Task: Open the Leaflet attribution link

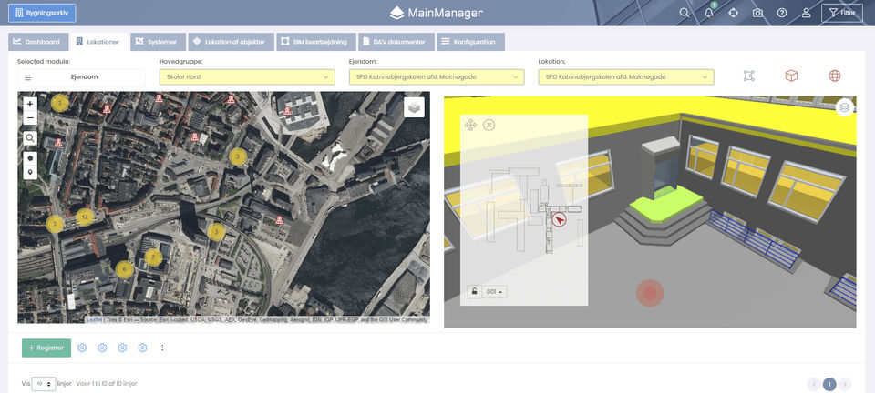Action: (94, 320)
